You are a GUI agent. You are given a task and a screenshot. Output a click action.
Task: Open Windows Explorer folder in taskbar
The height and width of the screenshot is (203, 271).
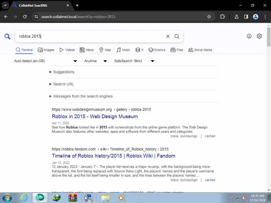(105, 198)
